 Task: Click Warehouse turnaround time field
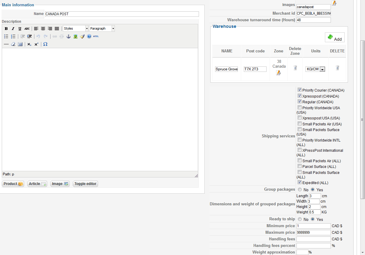point(314,20)
